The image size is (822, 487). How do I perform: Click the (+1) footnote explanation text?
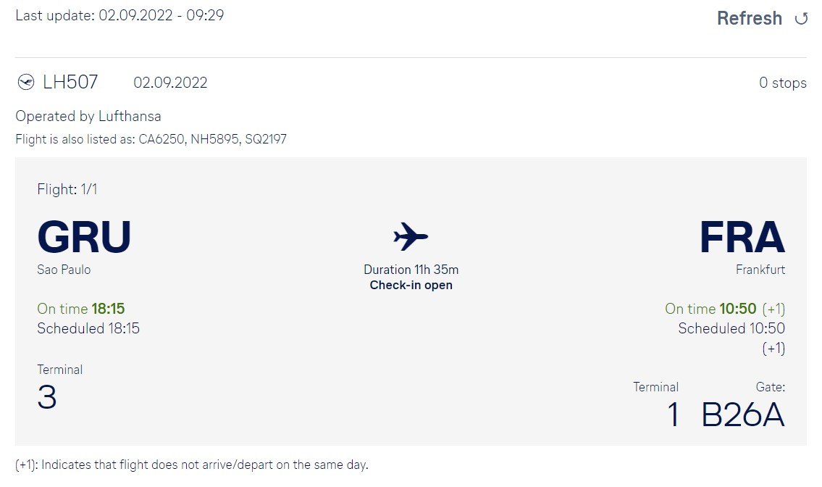[x=192, y=465]
